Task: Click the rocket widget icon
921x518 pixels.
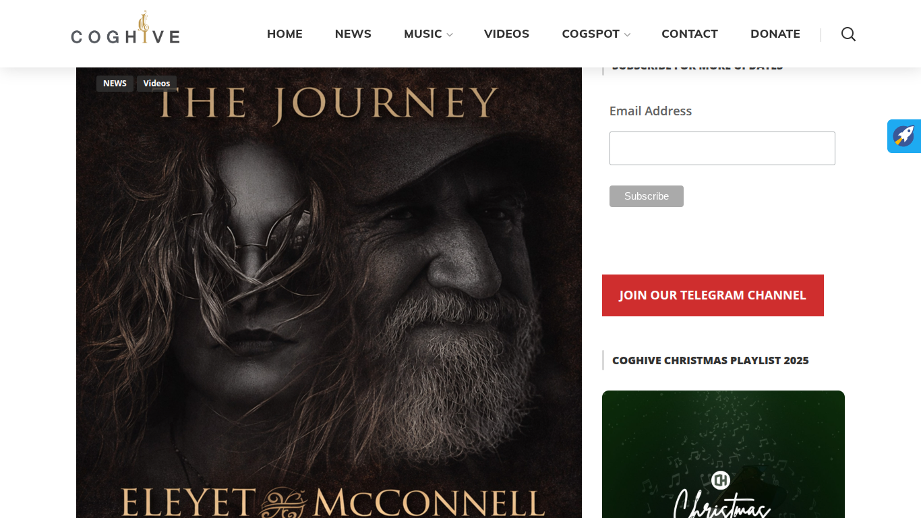Action: [904, 136]
